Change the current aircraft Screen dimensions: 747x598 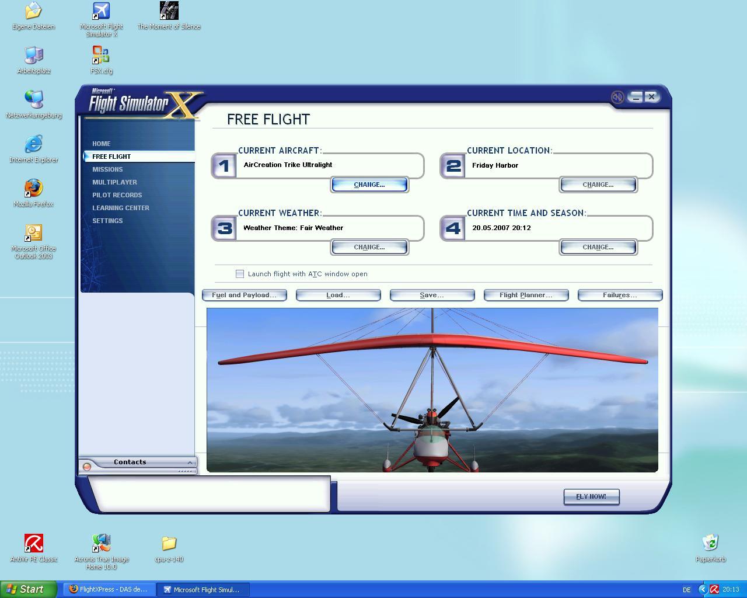click(x=369, y=185)
